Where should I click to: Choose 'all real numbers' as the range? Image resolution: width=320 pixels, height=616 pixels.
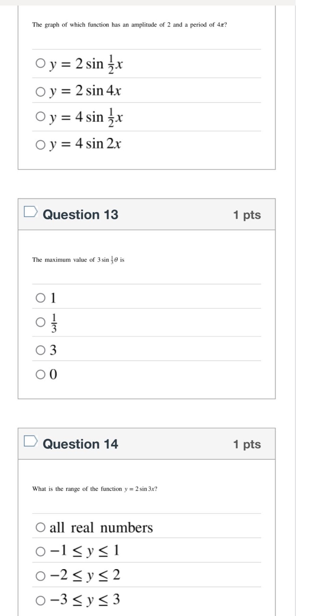(40, 527)
